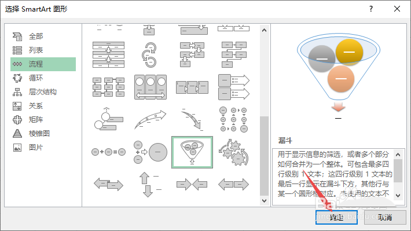411x231 pixels.
Task: Choose the interlocking Gear layout
Action: coord(233,152)
